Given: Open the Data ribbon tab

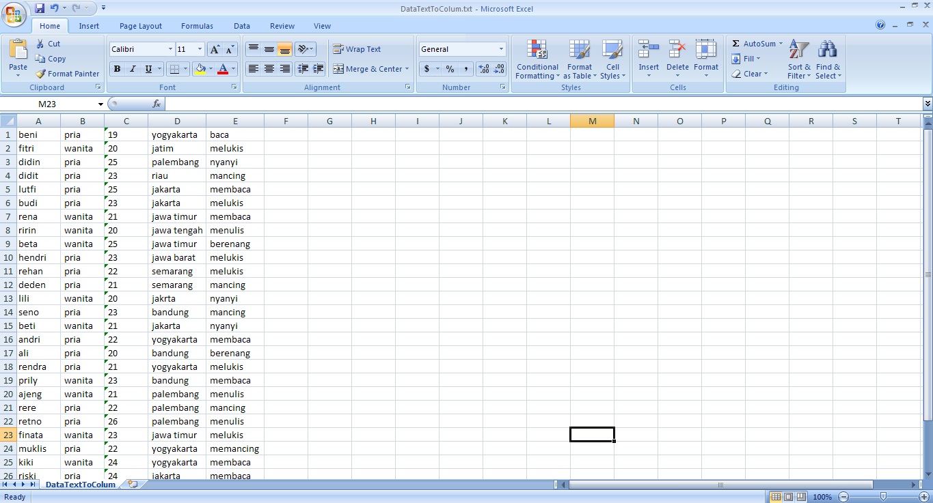Looking at the screenshot, I should click(x=241, y=26).
